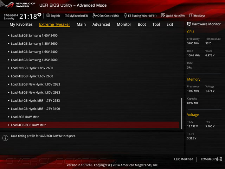Click the Hardware Monitor screen icon
225x169 pixels.
click(189, 24)
